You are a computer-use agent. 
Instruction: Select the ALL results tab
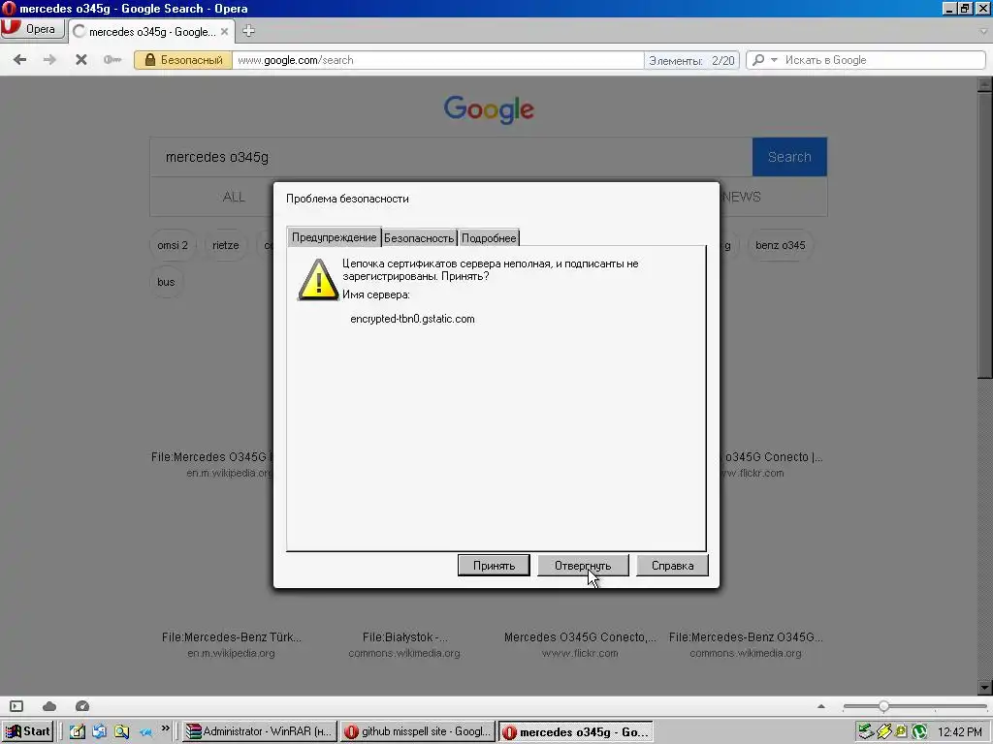click(x=234, y=197)
